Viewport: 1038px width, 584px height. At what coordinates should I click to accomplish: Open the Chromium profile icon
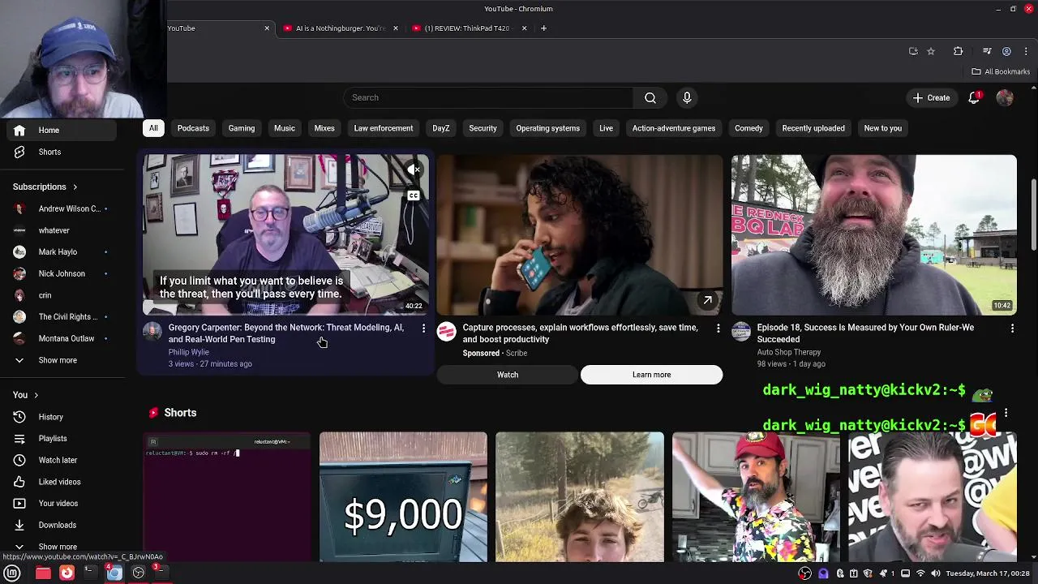1006,51
